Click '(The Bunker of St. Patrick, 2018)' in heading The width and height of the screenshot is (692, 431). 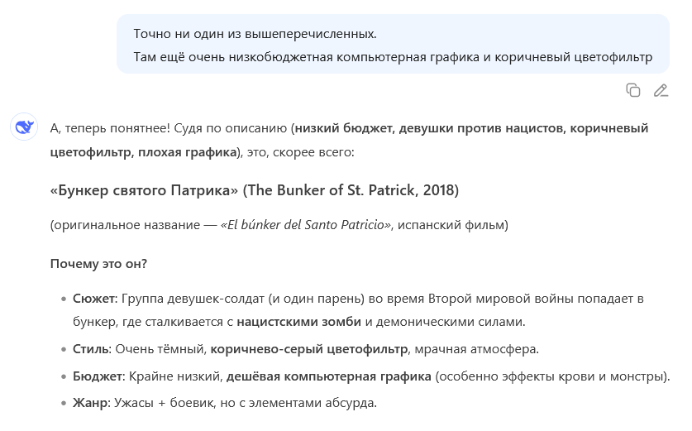(x=351, y=190)
